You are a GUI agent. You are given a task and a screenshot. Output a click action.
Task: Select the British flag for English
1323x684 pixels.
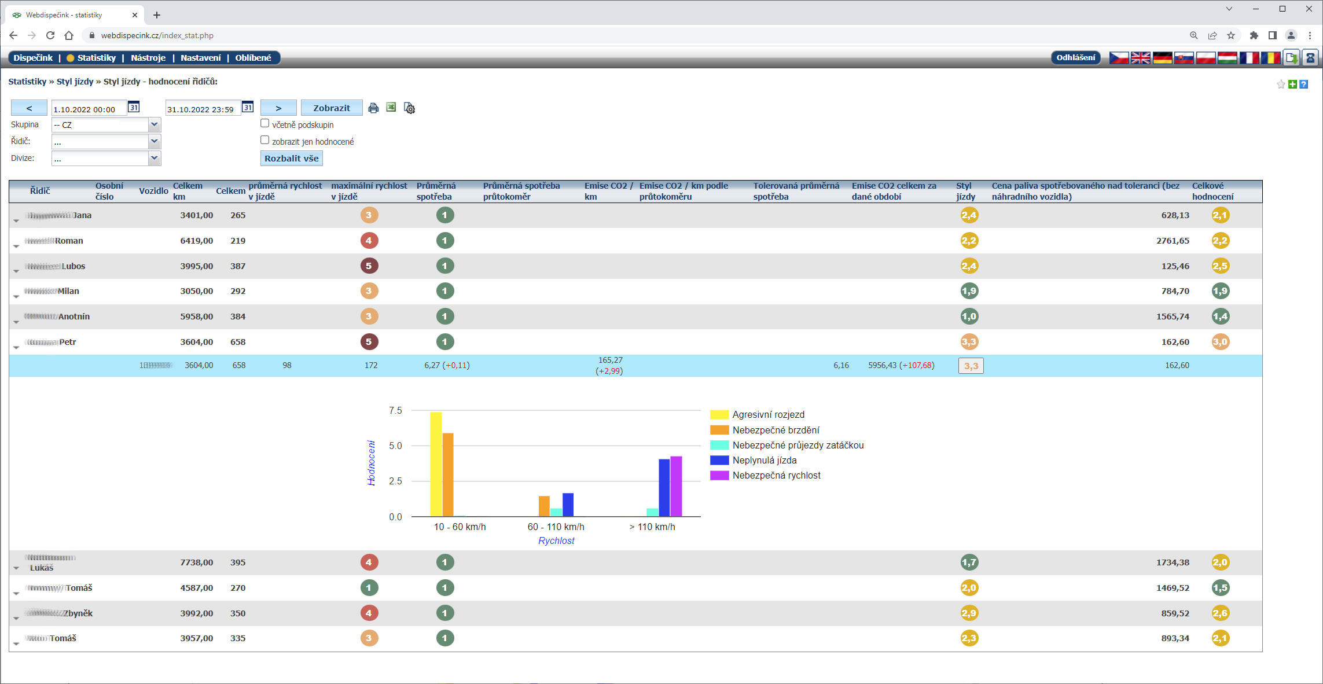[1141, 58]
